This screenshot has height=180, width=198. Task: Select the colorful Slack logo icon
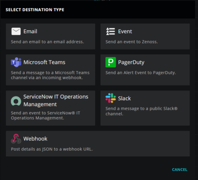(x=111, y=98)
